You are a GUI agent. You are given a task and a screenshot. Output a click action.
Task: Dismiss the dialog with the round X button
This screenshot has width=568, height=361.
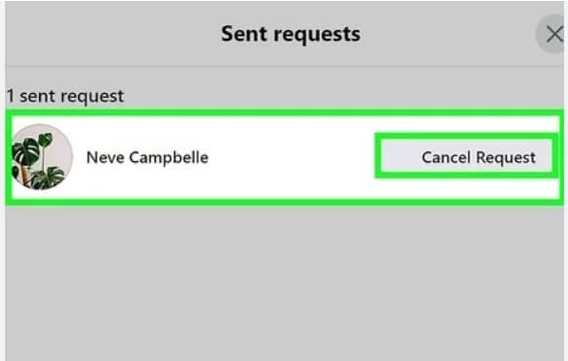pos(551,34)
